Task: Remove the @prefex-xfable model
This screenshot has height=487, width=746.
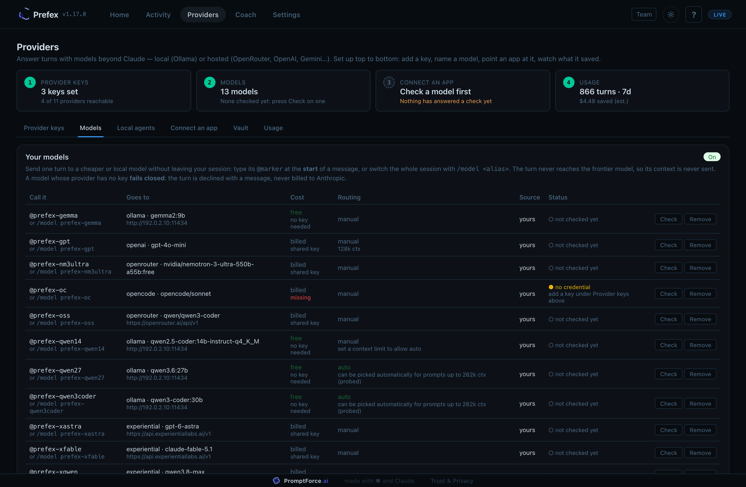Action: (700, 453)
